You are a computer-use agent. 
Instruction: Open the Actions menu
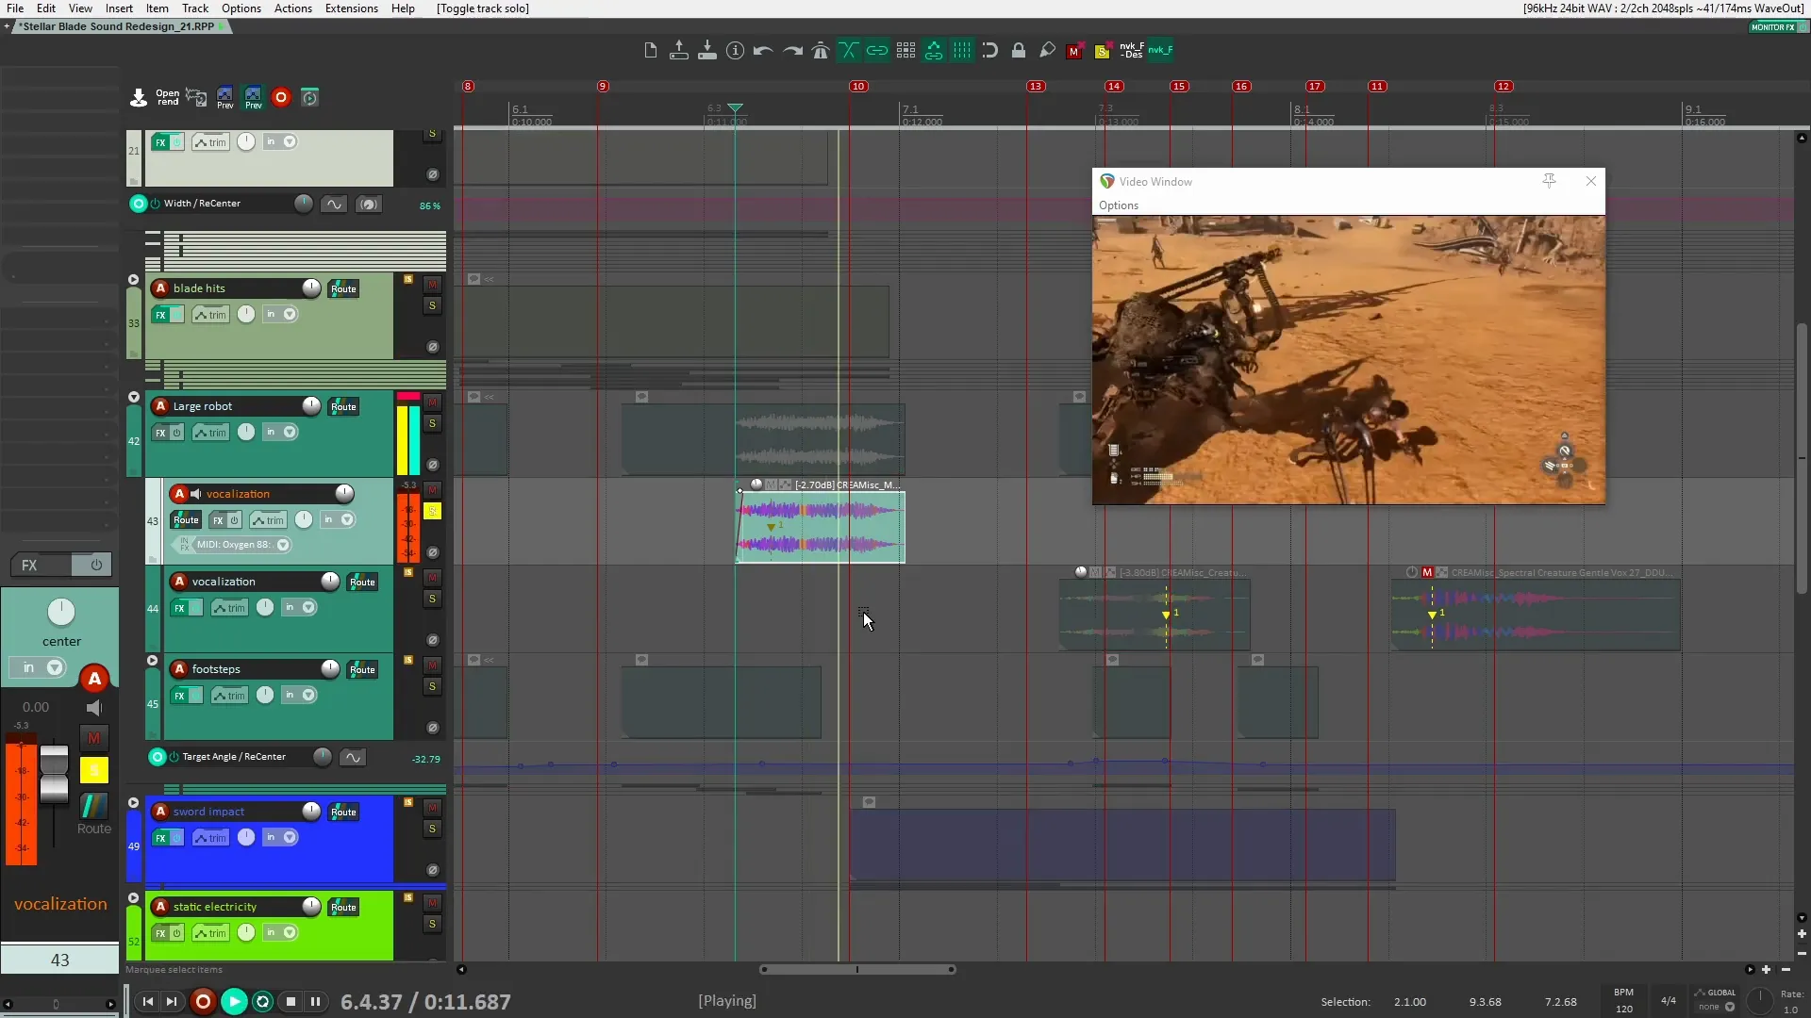tap(292, 8)
